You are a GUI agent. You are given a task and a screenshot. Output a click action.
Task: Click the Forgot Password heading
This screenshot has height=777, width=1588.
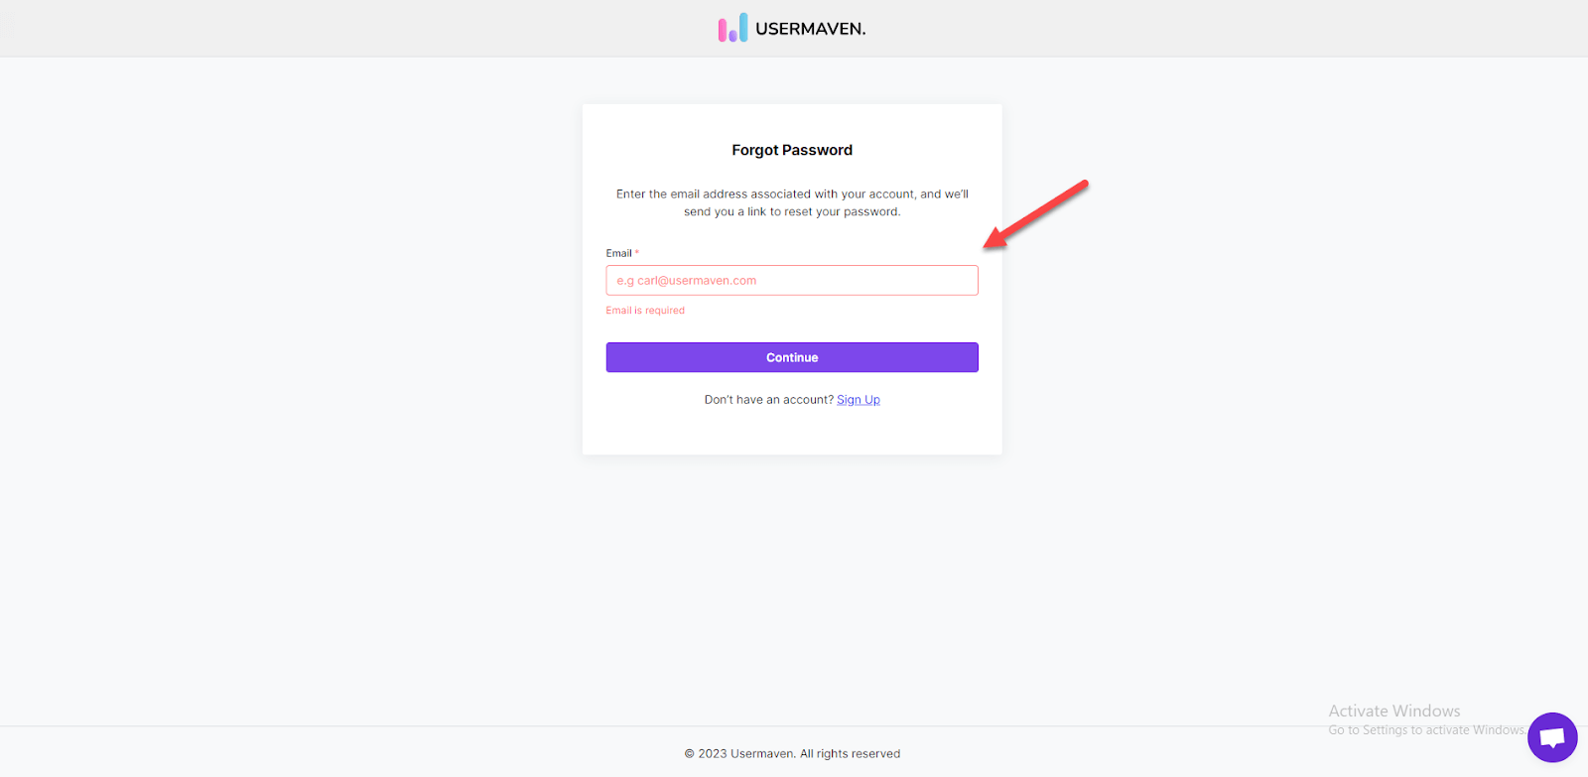pos(791,149)
